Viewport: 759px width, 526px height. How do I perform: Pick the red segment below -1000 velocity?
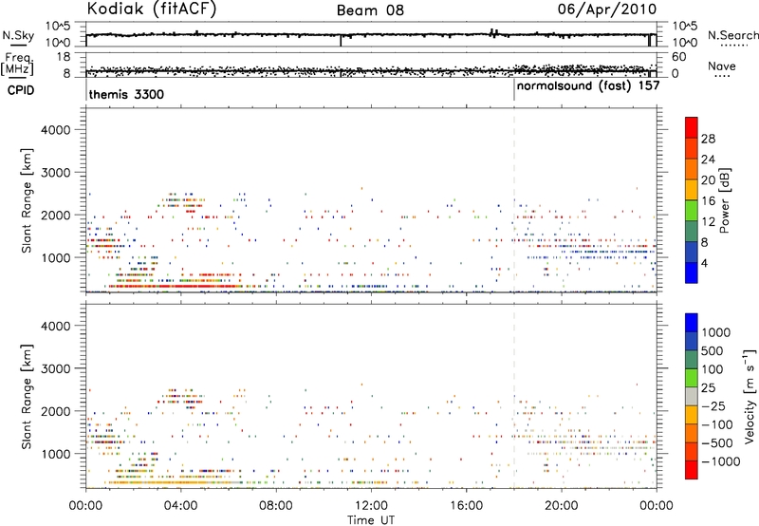click(692, 470)
